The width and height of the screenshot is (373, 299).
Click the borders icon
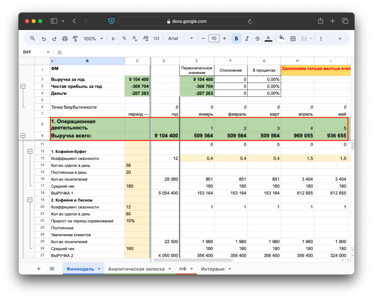click(293, 39)
